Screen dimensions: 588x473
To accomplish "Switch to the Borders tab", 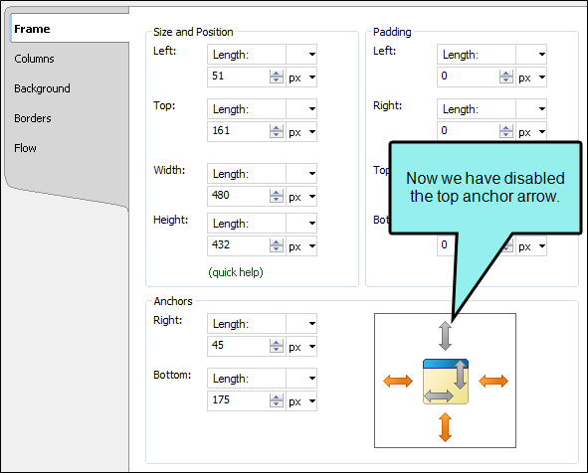I will click(x=33, y=118).
